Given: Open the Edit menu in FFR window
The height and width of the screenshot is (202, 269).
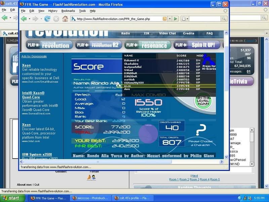Looking at the screenshot, I should pyautogui.click(x=32, y=11).
